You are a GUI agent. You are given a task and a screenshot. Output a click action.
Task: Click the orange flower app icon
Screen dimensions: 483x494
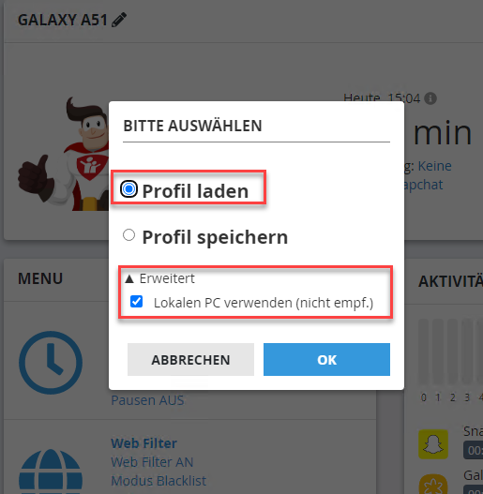(433, 484)
